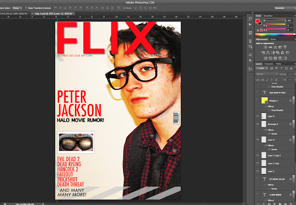The height and width of the screenshot is (205, 296).
Task: Enable Show Transform Controls checkbox
Action: [x=26, y=8]
